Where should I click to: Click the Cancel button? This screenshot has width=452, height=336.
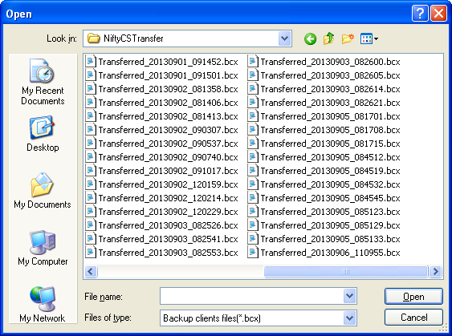click(413, 318)
